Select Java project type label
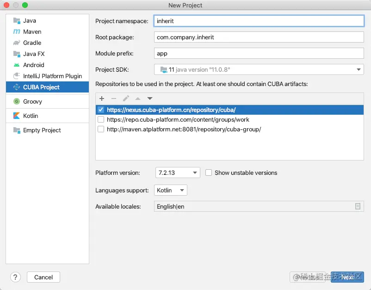Image resolution: width=371 pixels, height=290 pixels. click(30, 21)
